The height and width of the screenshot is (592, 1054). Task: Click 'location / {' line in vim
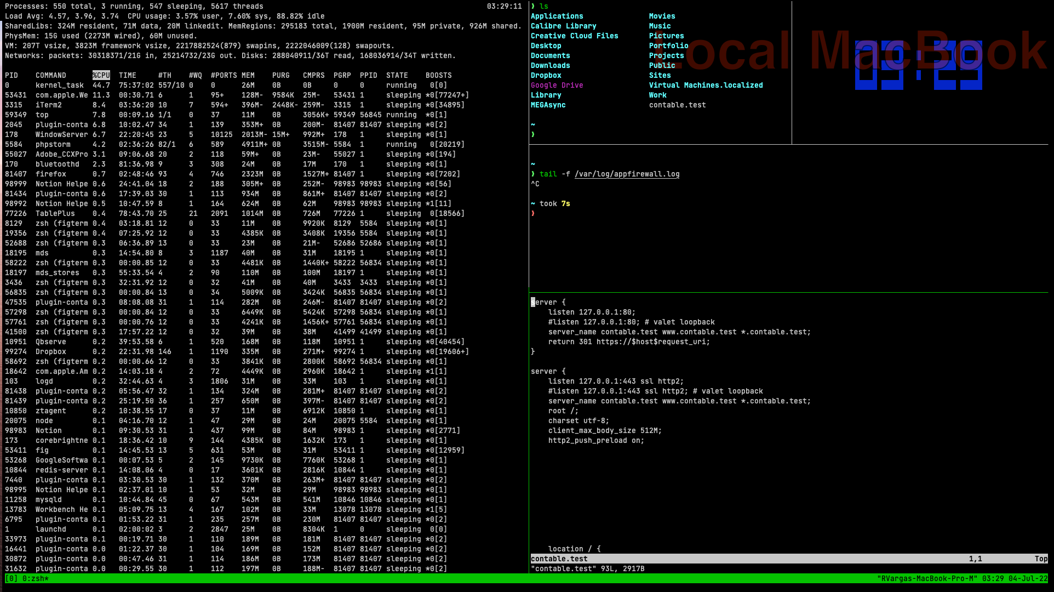575,549
